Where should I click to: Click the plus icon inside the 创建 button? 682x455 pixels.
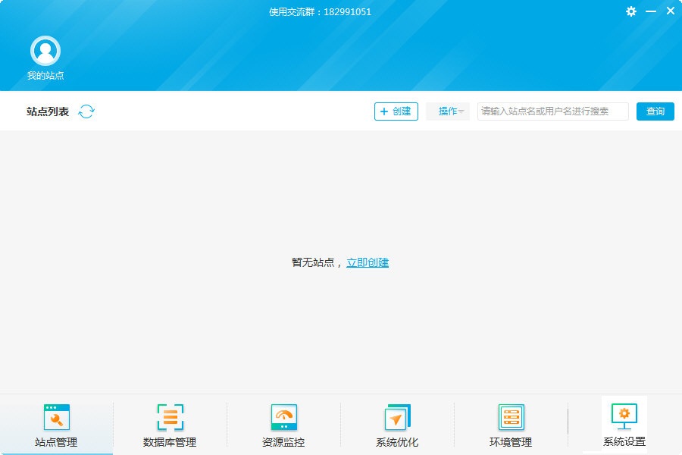pyautogui.click(x=384, y=111)
